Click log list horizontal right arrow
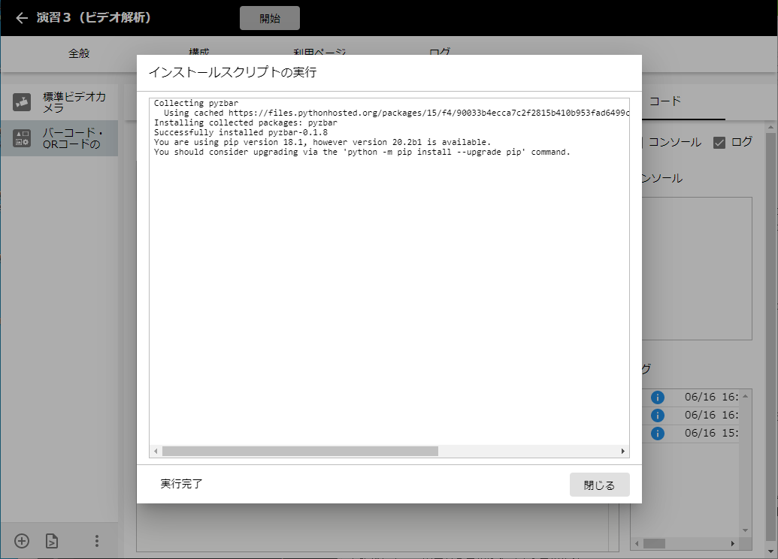This screenshot has width=778, height=559. (x=733, y=544)
